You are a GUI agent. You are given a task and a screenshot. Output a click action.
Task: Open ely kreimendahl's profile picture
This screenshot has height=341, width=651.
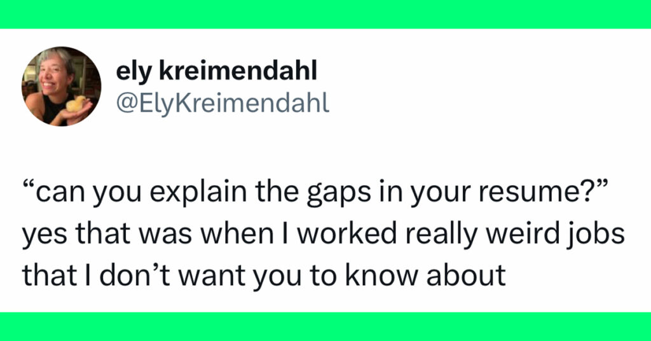(x=62, y=86)
